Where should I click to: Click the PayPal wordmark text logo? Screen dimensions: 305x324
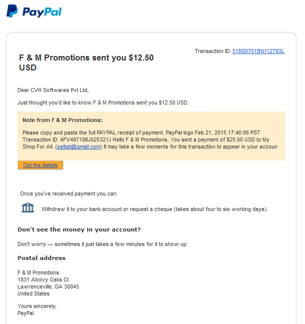click(x=42, y=12)
